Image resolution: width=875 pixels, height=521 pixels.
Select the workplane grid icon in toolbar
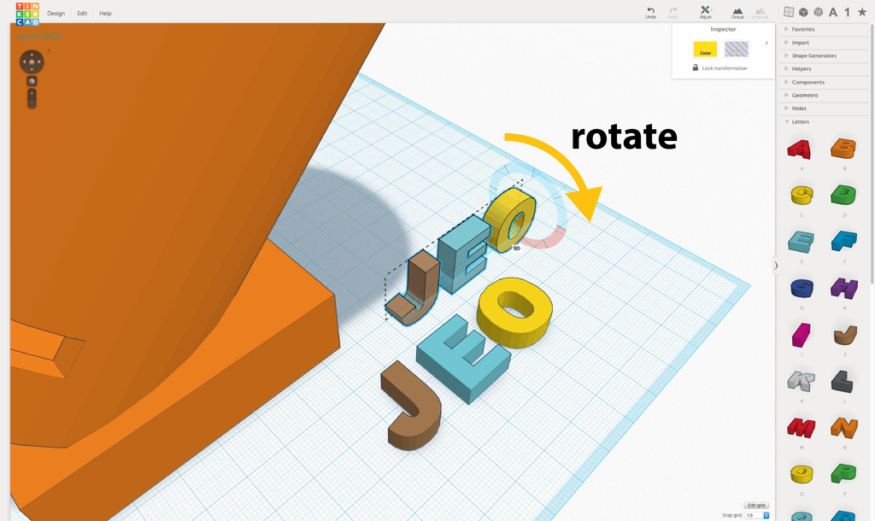click(789, 12)
